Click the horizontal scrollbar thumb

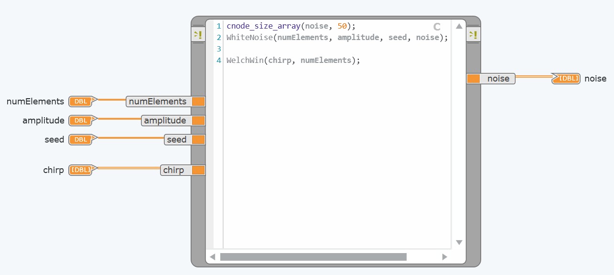313,257
